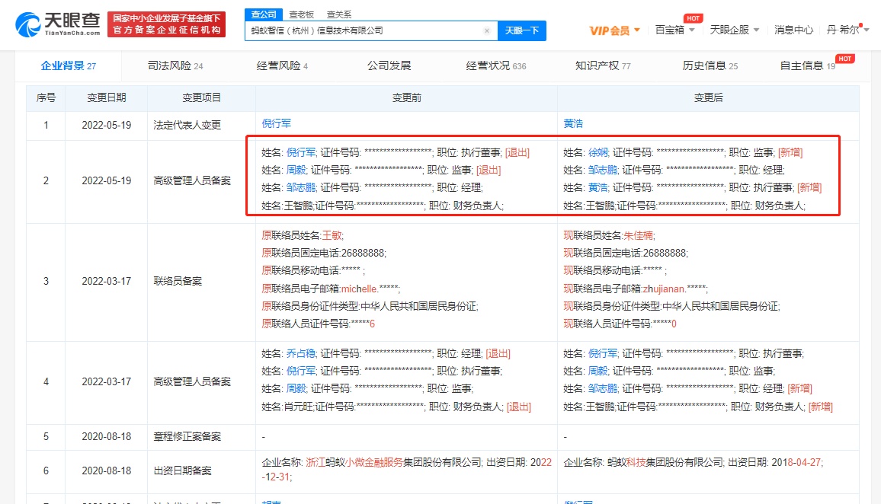Open 乔占稳 link in row 4
881x504 pixels.
[x=301, y=353]
